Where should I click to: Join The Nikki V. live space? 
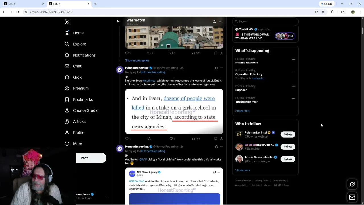click(265, 34)
